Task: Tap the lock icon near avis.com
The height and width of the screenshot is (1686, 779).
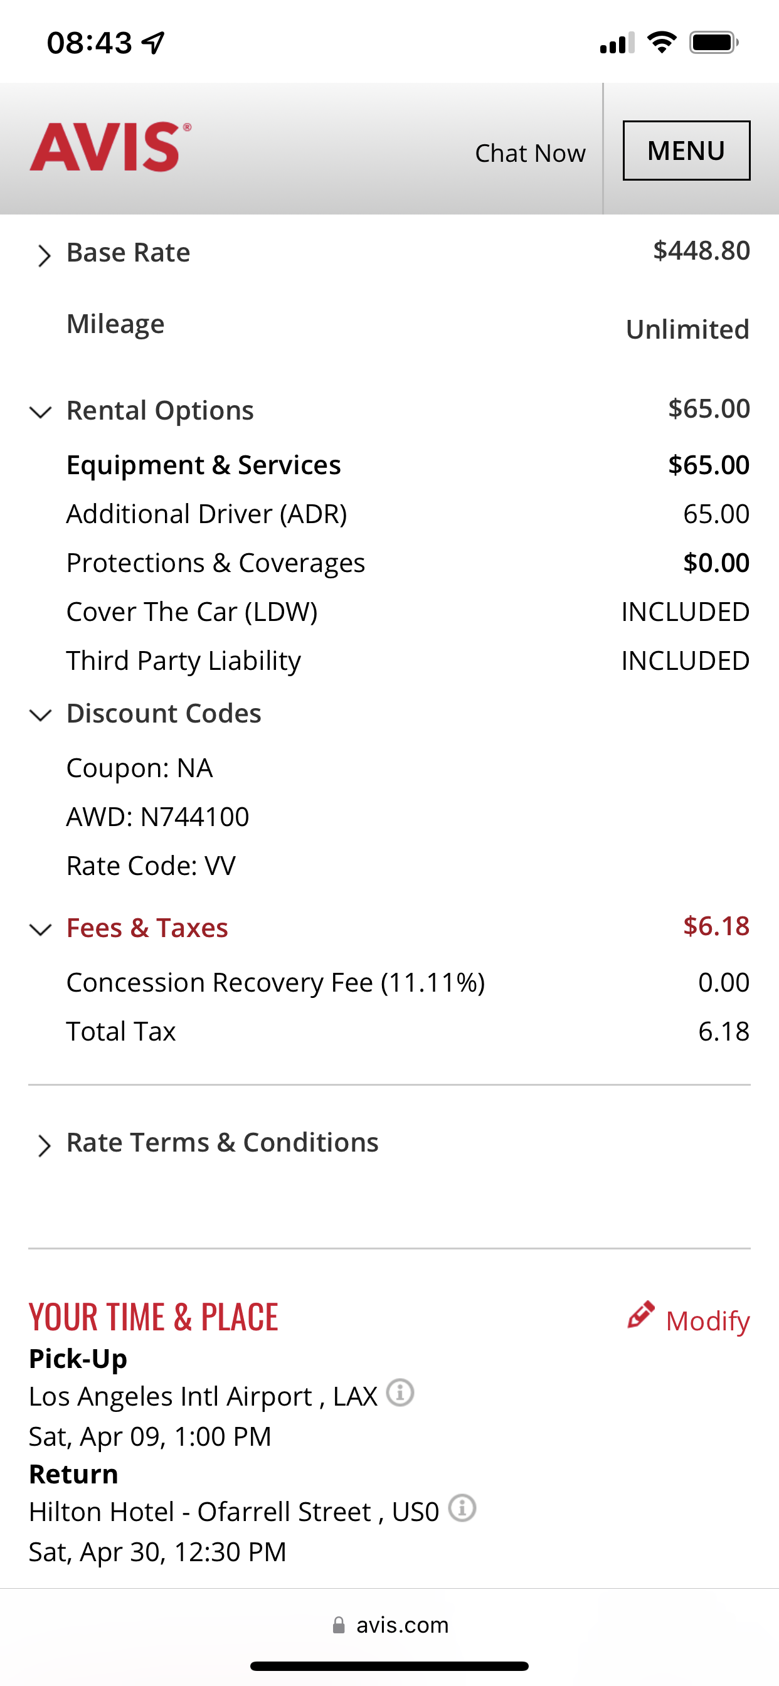Action: tap(339, 1625)
